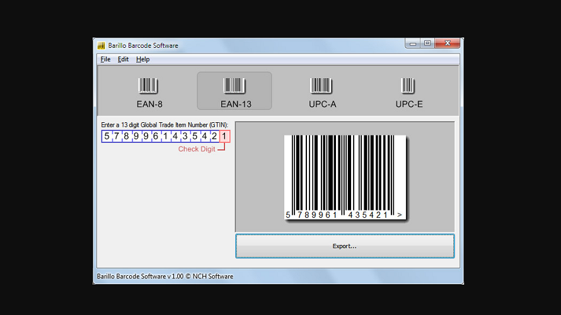561x315 pixels.
Task: Minimize the Barillo window
Action: [412, 43]
